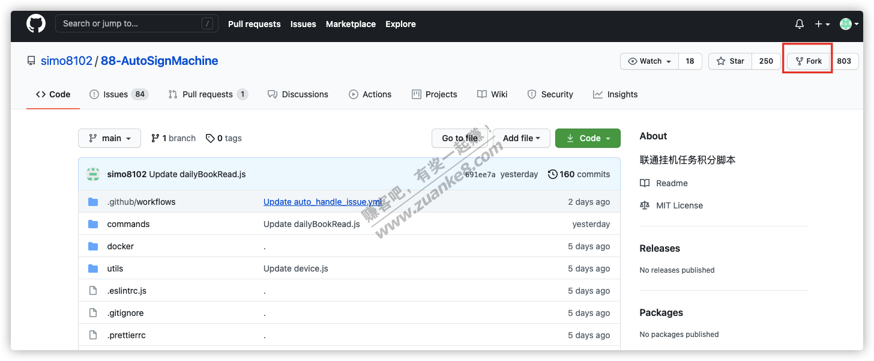Open the main branch selector
The image size is (874, 361).
pyautogui.click(x=109, y=138)
